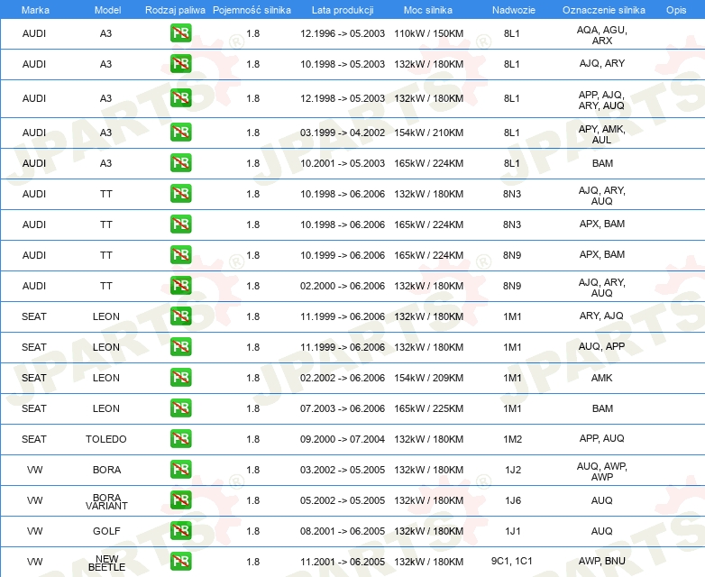Click the Marka column header
The width and height of the screenshot is (705, 577).
coord(35,10)
